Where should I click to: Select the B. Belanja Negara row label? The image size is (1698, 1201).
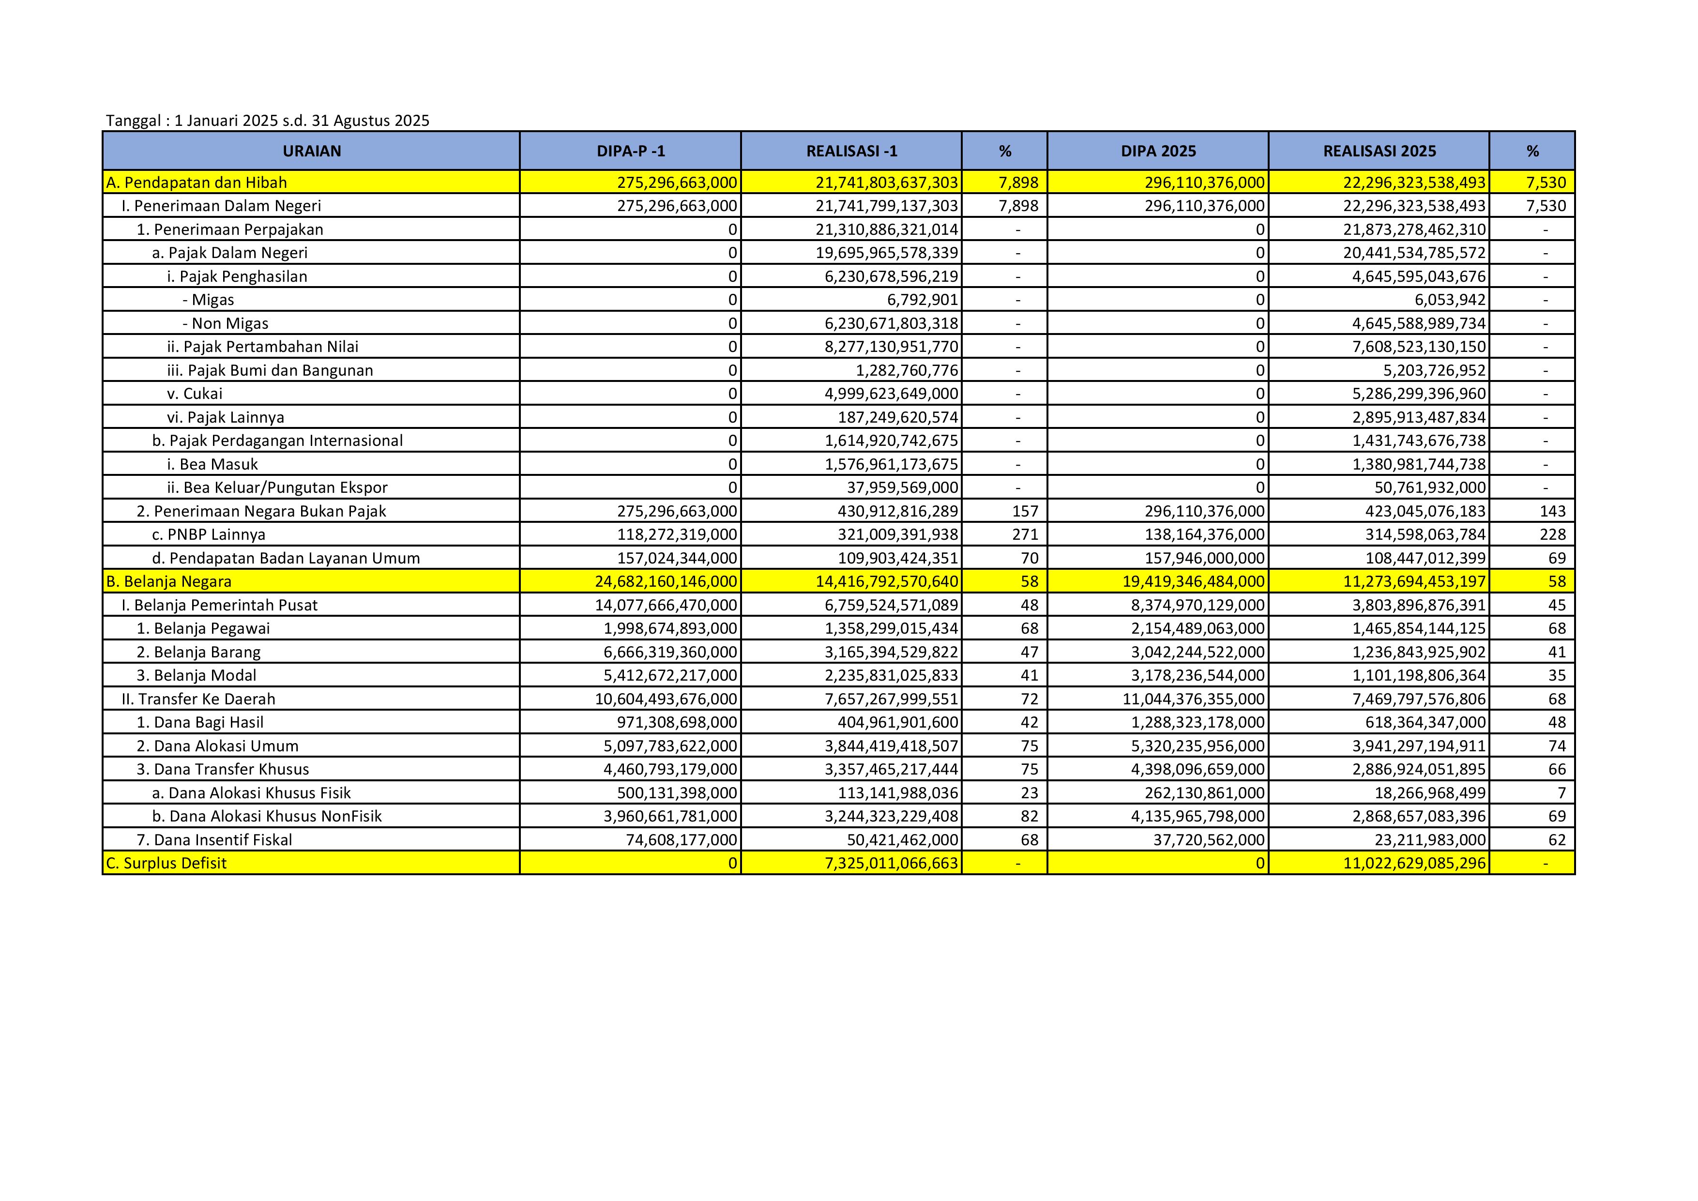click(x=168, y=581)
